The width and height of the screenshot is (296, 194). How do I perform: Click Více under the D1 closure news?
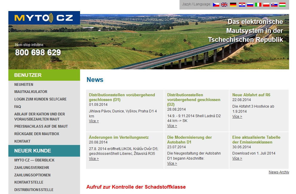coord(94,121)
